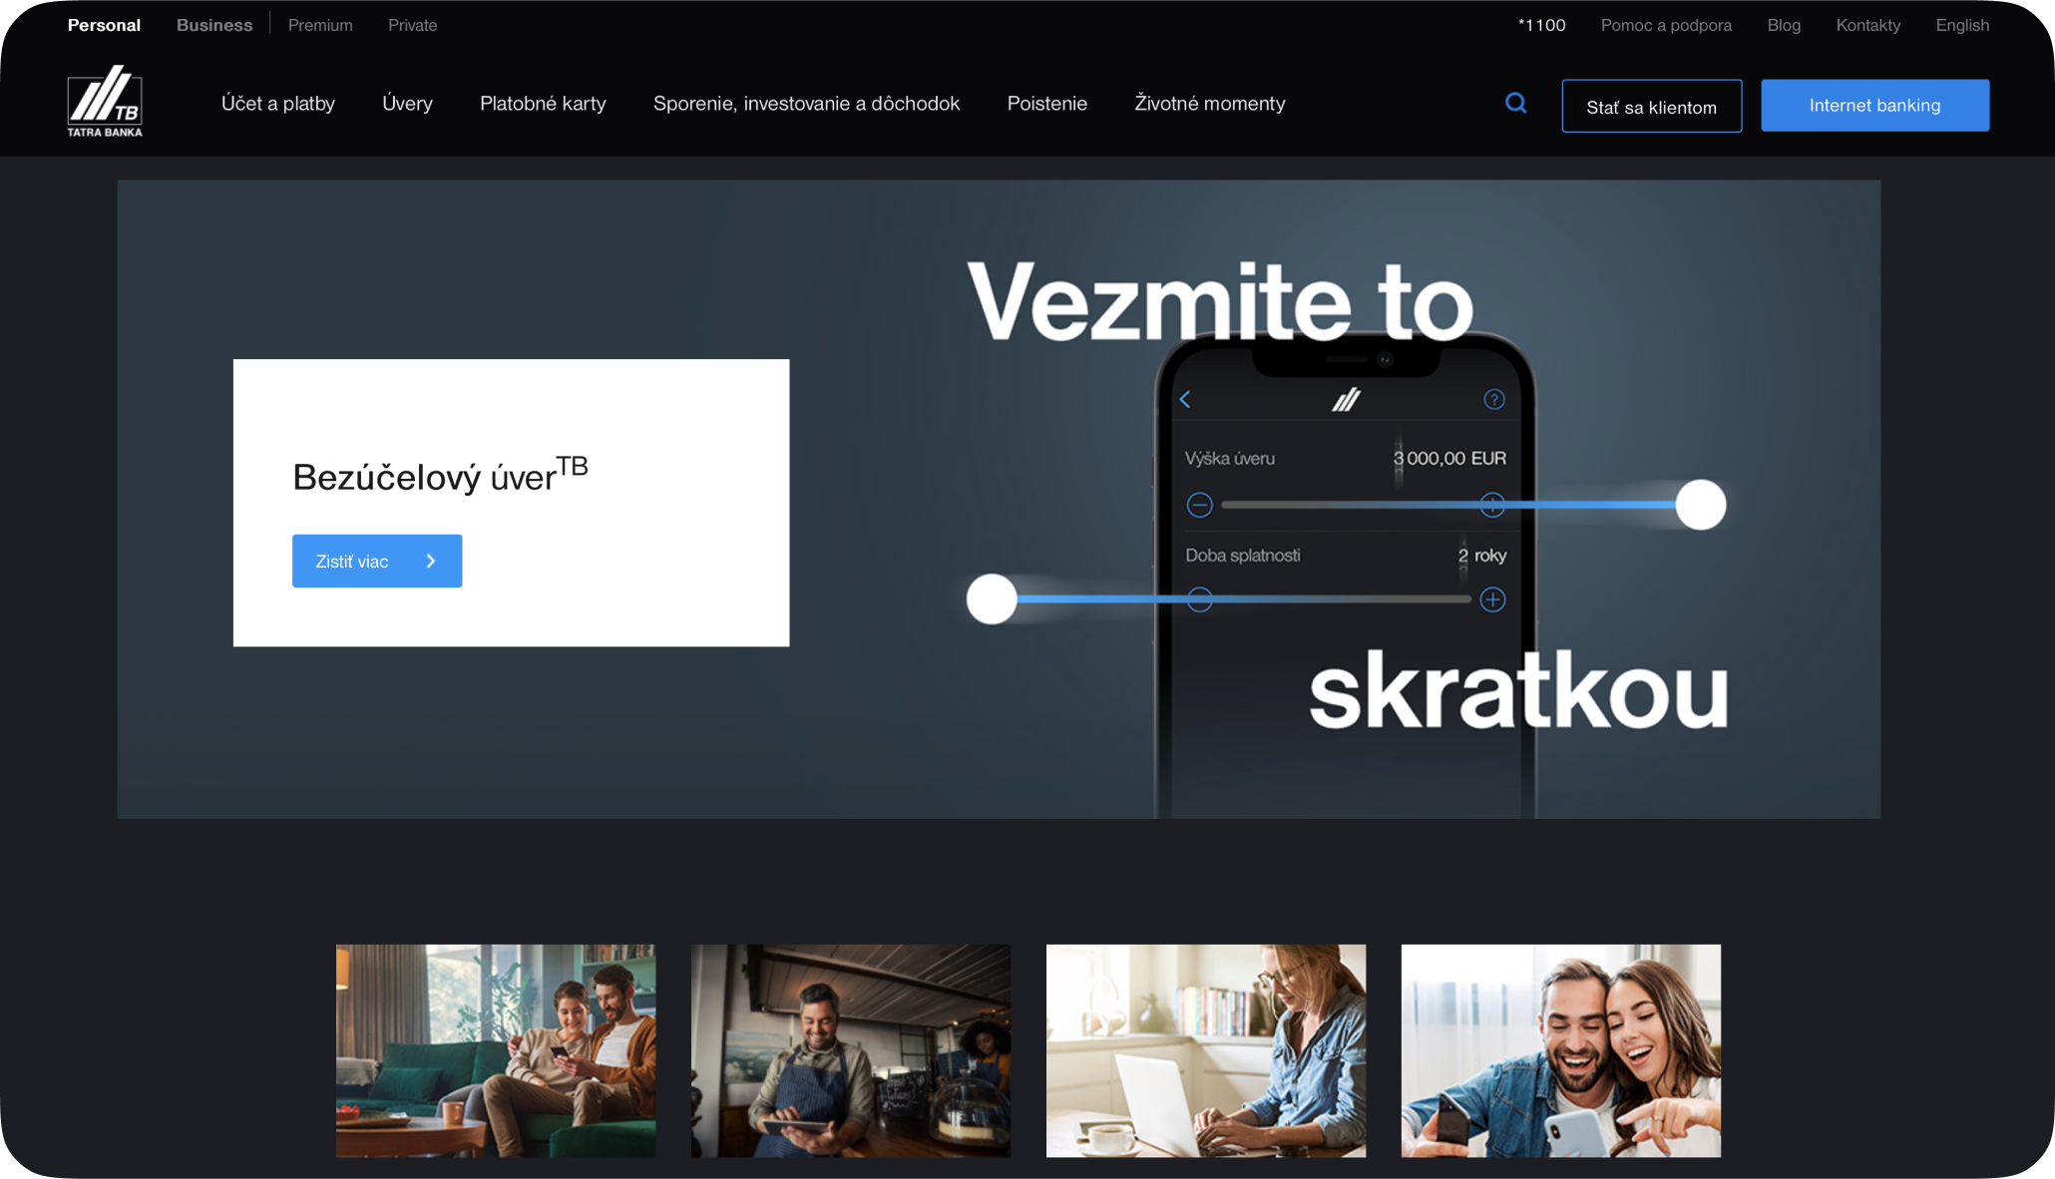This screenshot has width=2055, height=1179.
Task: Tap the minus icon under Doba splatnosti
Action: point(1199,599)
